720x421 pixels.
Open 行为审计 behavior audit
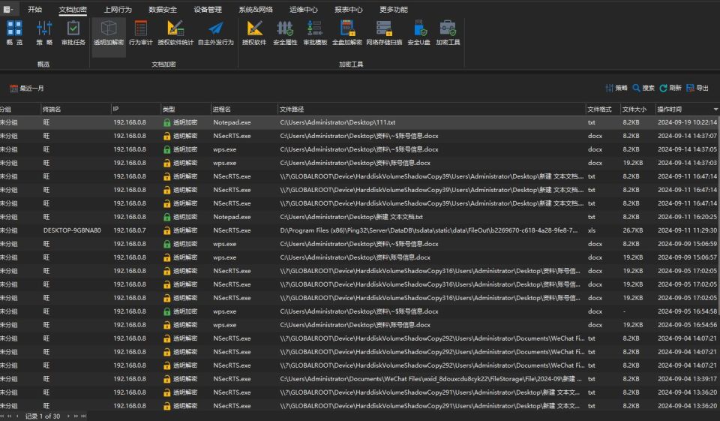coord(140,32)
